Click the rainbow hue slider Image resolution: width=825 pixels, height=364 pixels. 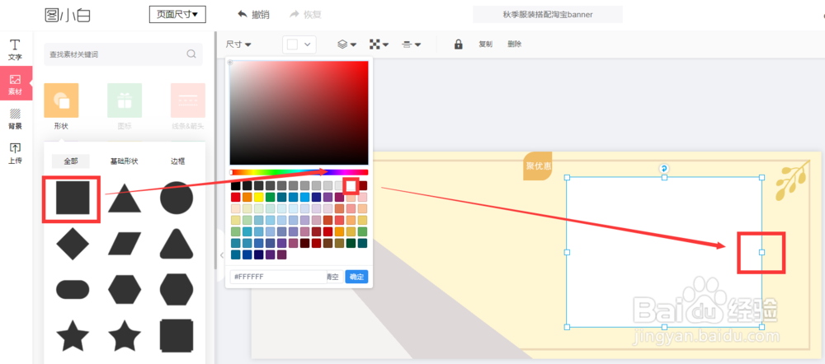(299, 172)
